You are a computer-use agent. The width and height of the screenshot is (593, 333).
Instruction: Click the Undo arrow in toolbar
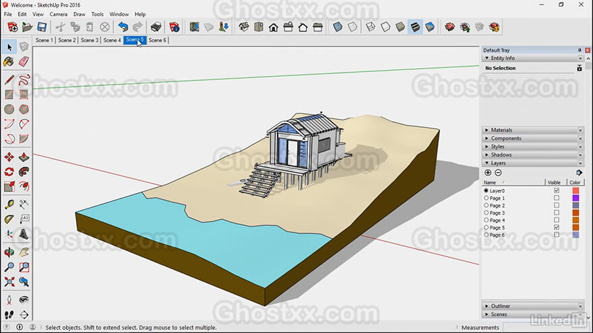[123, 27]
